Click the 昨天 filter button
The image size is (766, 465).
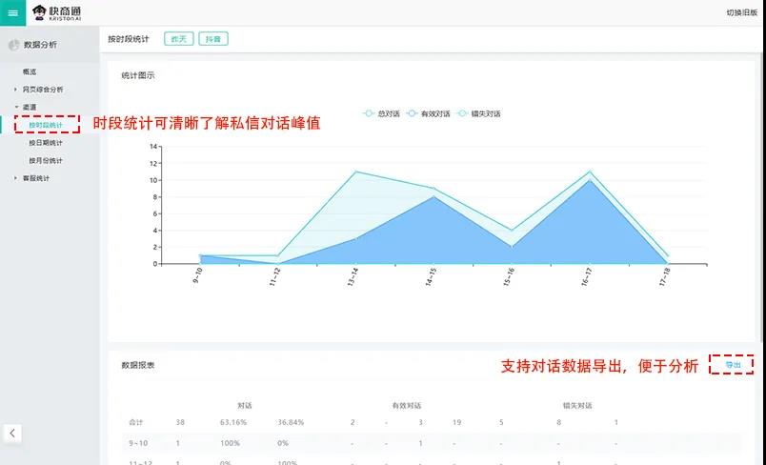click(x=178, y=39)
